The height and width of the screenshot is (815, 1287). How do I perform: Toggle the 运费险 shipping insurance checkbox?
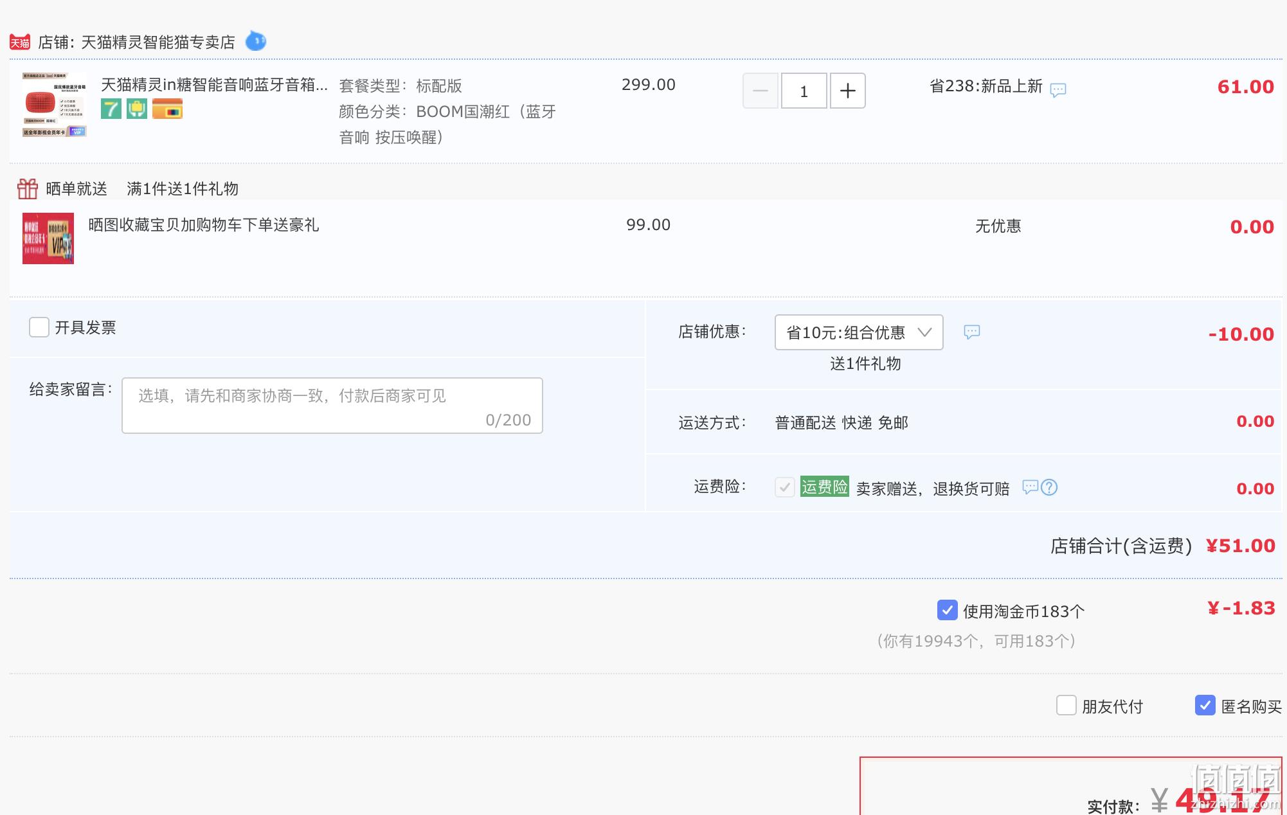(x=784, y=487)
